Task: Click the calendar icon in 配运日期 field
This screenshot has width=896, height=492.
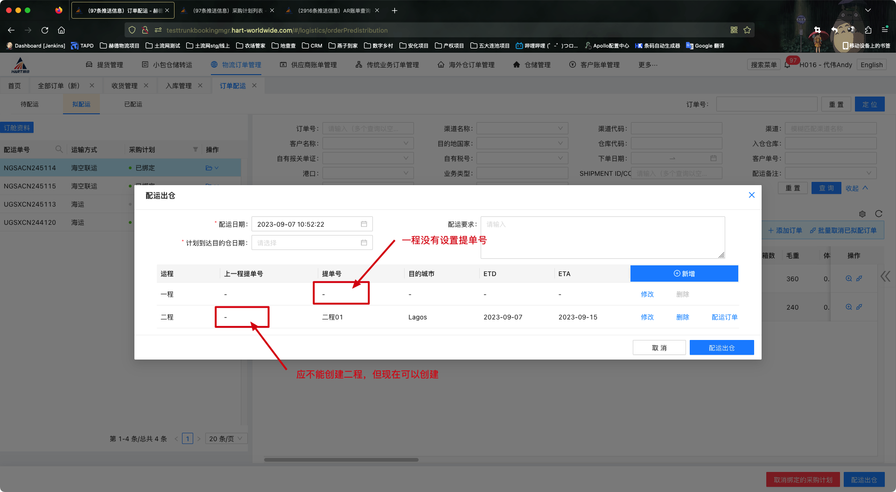Action: coord(364,224)
